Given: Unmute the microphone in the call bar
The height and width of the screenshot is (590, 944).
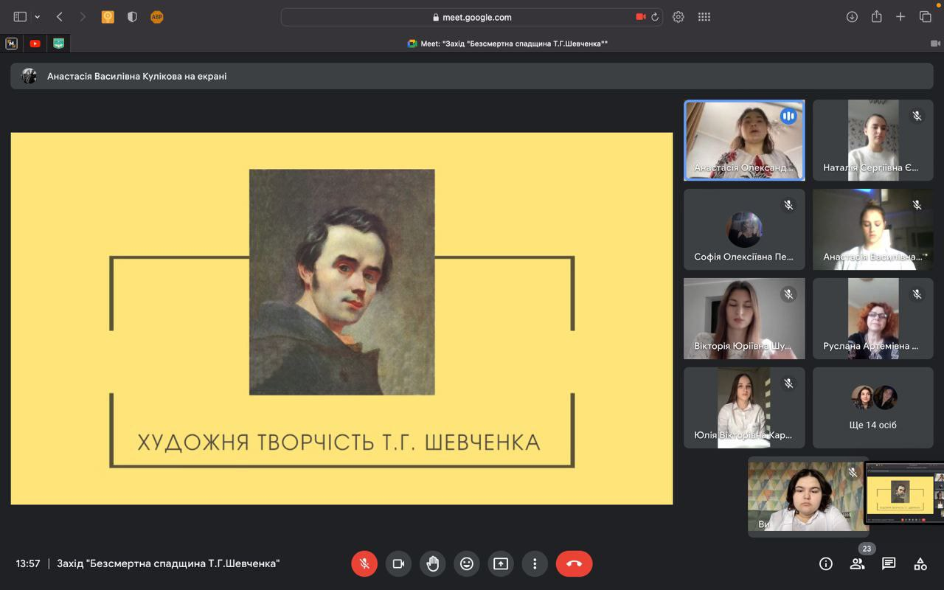Looking at the screenshot, I should 364,563.
